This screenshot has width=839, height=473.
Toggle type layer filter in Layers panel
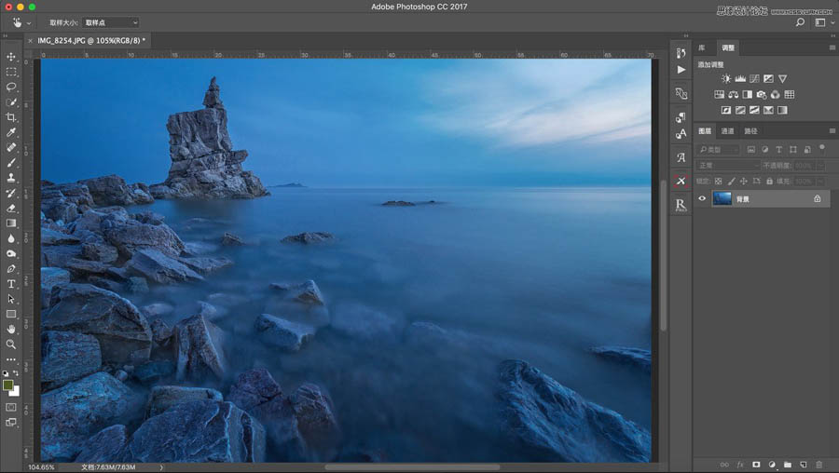(779, 150)
